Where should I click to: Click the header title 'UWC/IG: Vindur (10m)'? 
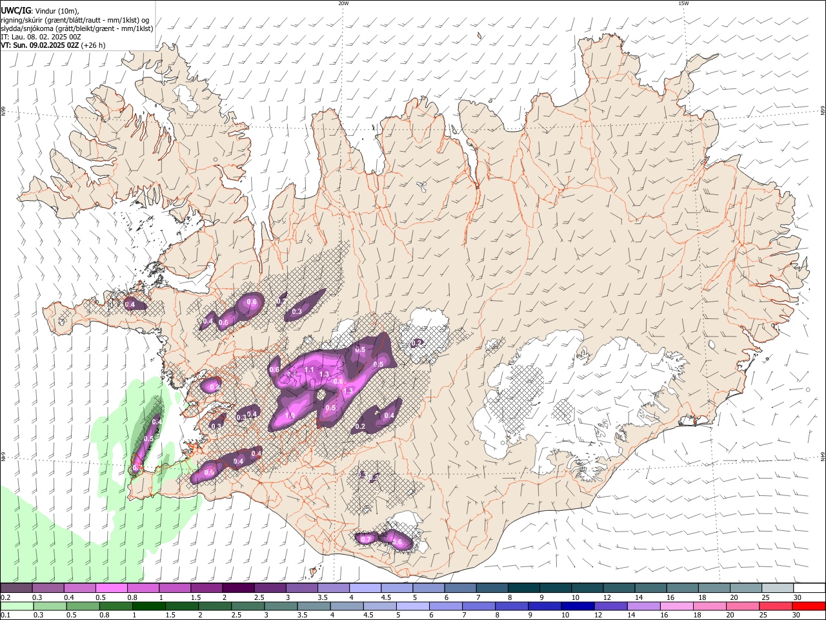(39, 11)
